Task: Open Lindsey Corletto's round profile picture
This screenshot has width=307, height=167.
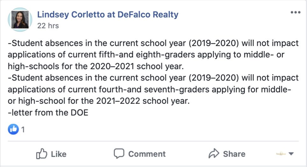Action: pyautogui.click(x=20, y=20)
